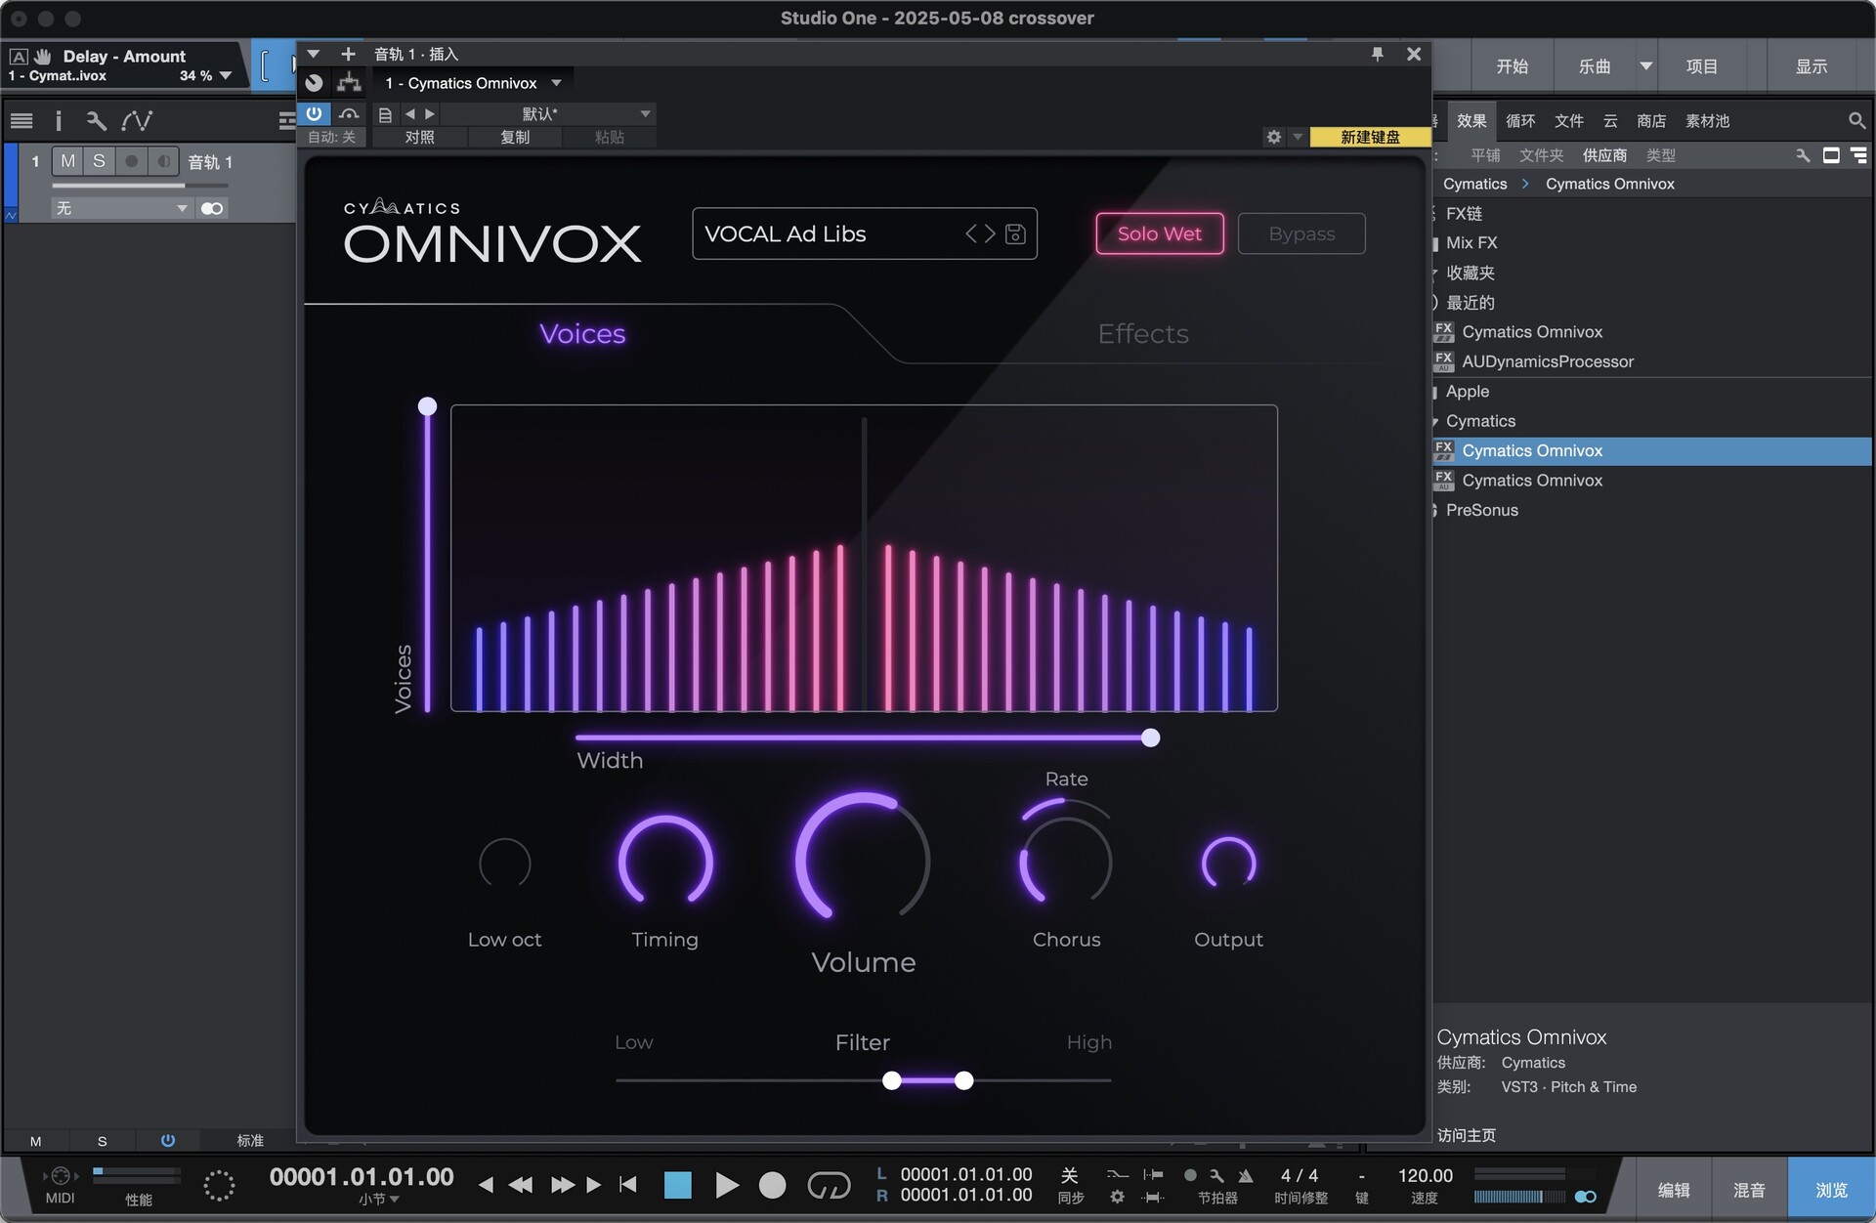
Task: Switch to the Effects tab in Omnivox
Action: tap(1143, 334)
